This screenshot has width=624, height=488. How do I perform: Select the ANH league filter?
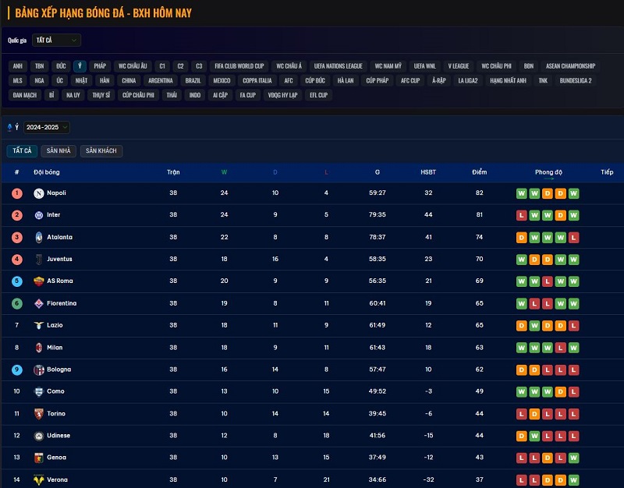17,66
